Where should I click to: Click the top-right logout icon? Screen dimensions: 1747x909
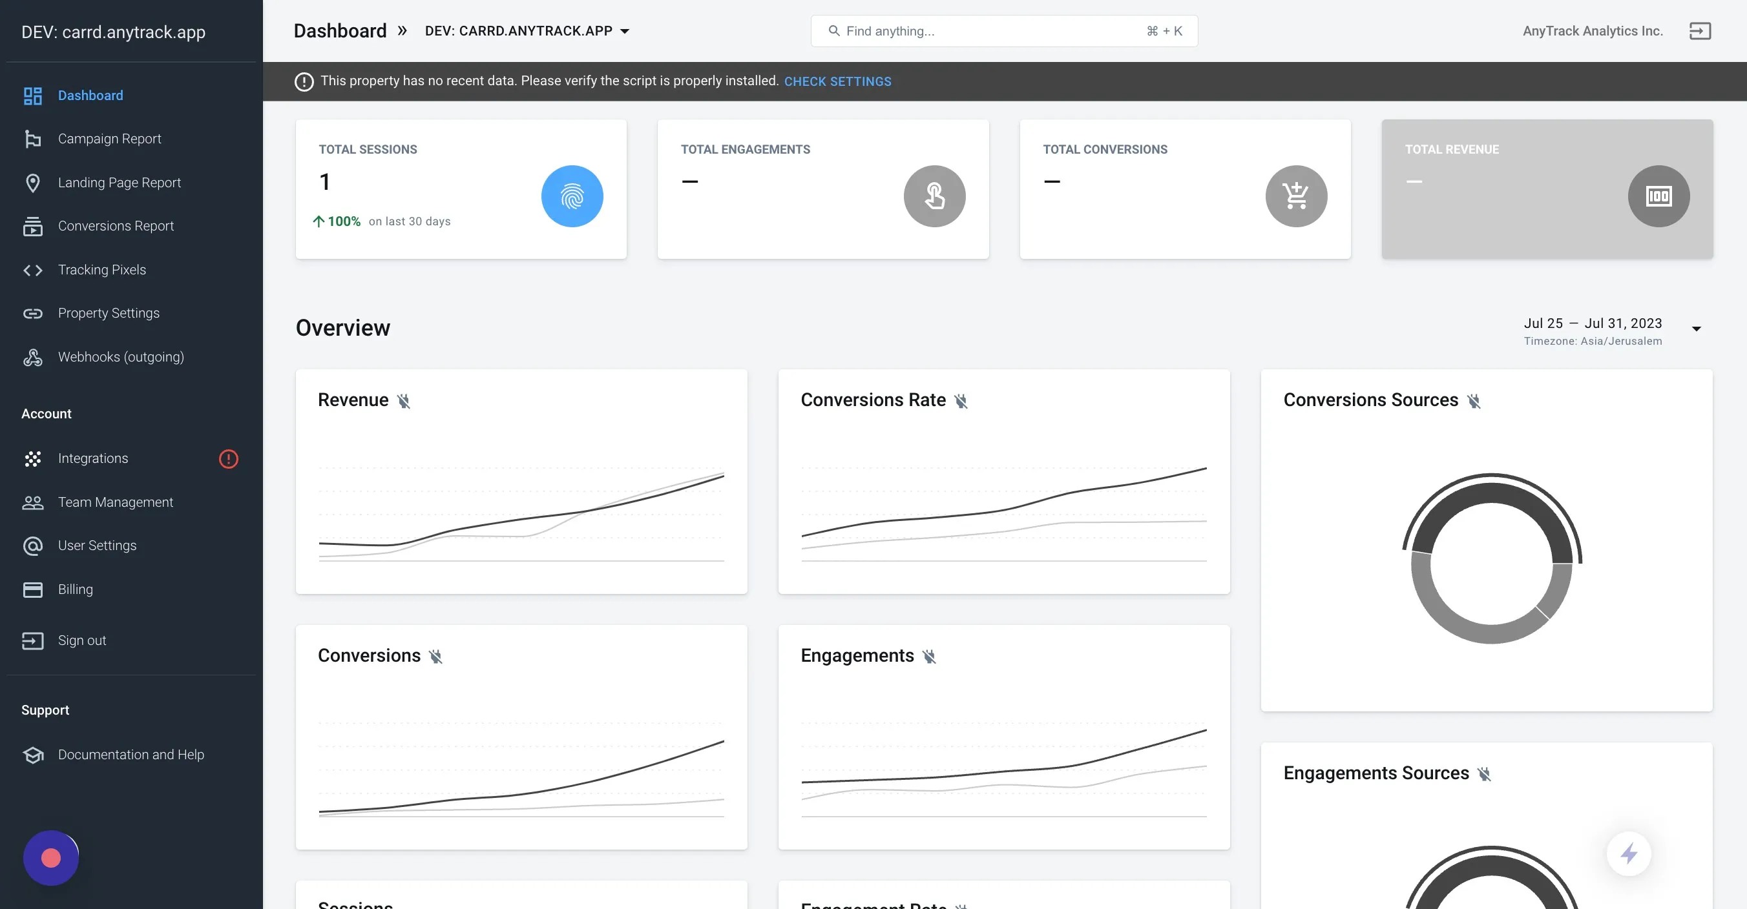(x=1700, y=31)
